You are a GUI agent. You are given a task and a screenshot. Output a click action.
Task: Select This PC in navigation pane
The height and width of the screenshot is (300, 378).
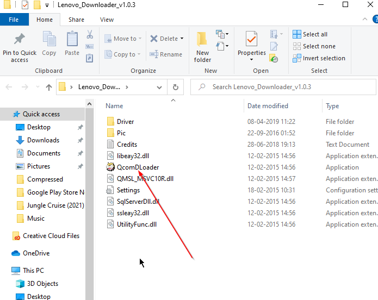(x=33, y=270)
